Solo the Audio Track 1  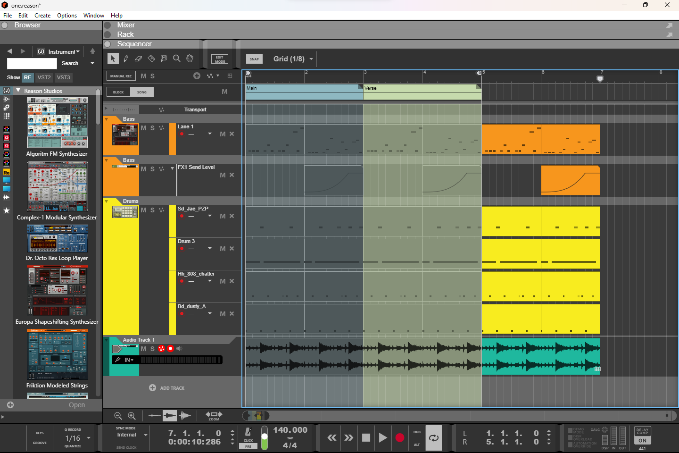pos(152,349)
